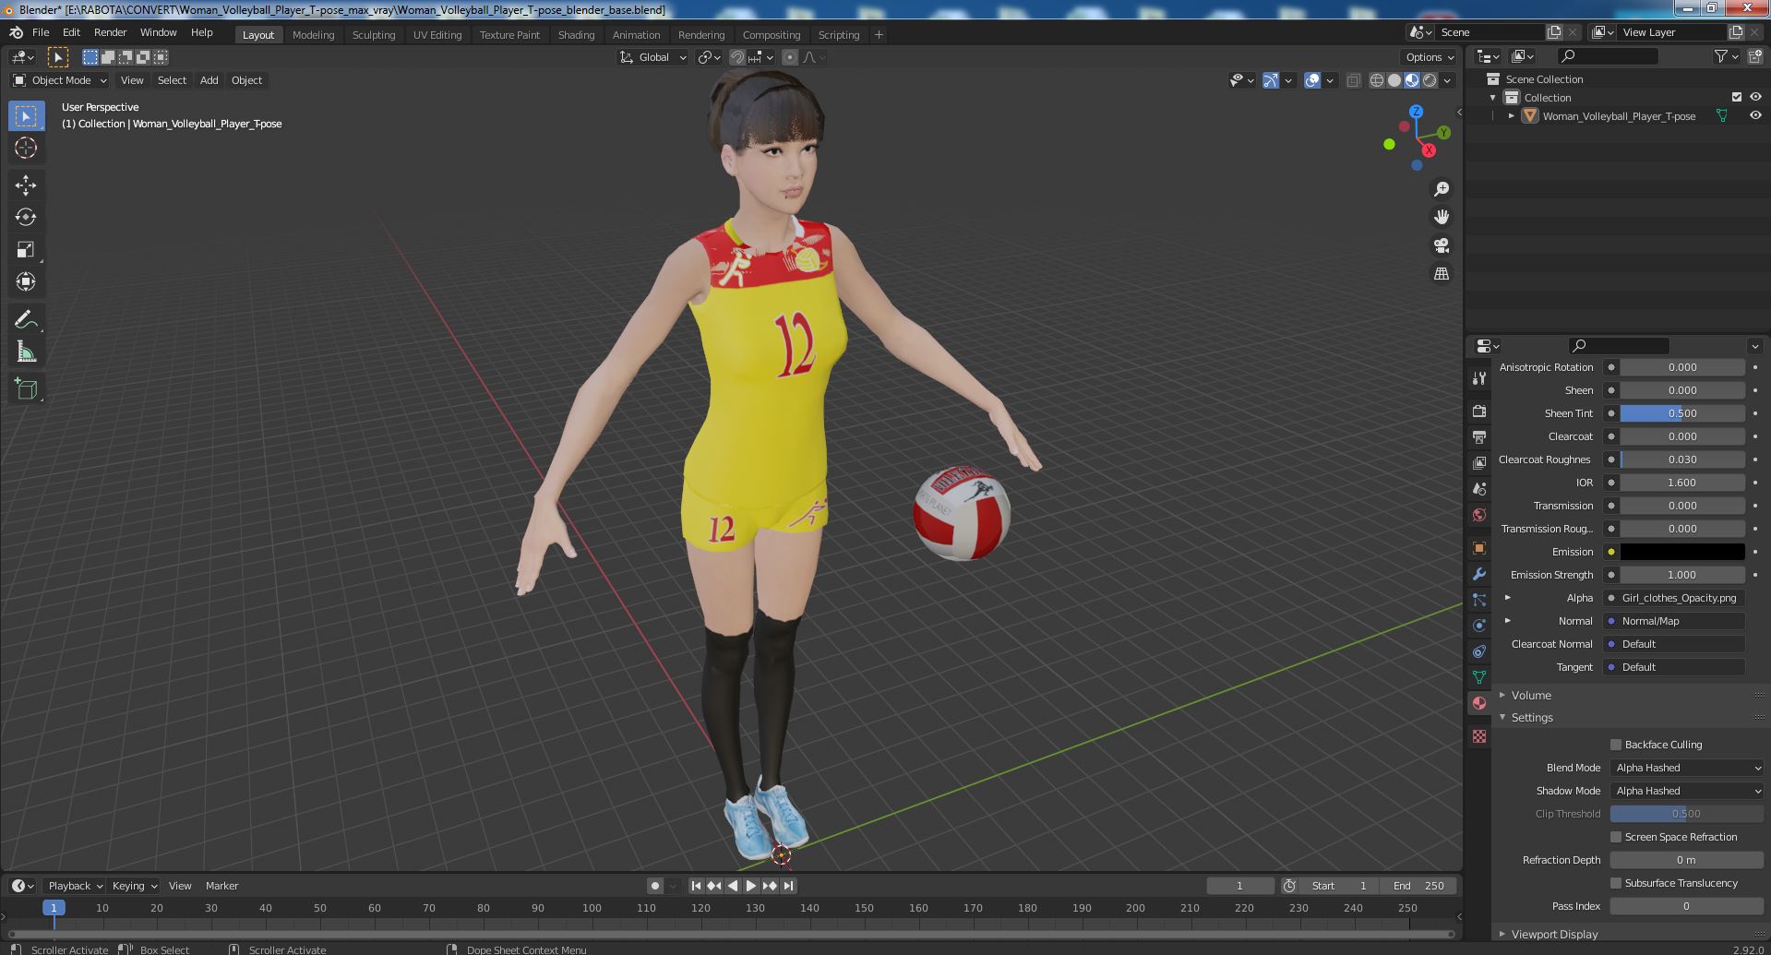Switch to the Sculpting workspace tab

373,34
